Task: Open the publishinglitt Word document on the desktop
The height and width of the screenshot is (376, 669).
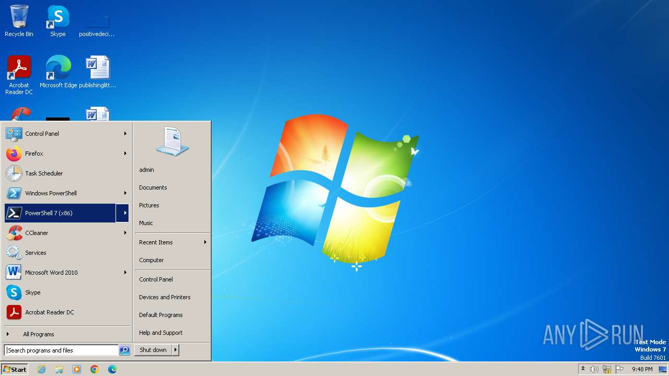Action: (97, 72)
